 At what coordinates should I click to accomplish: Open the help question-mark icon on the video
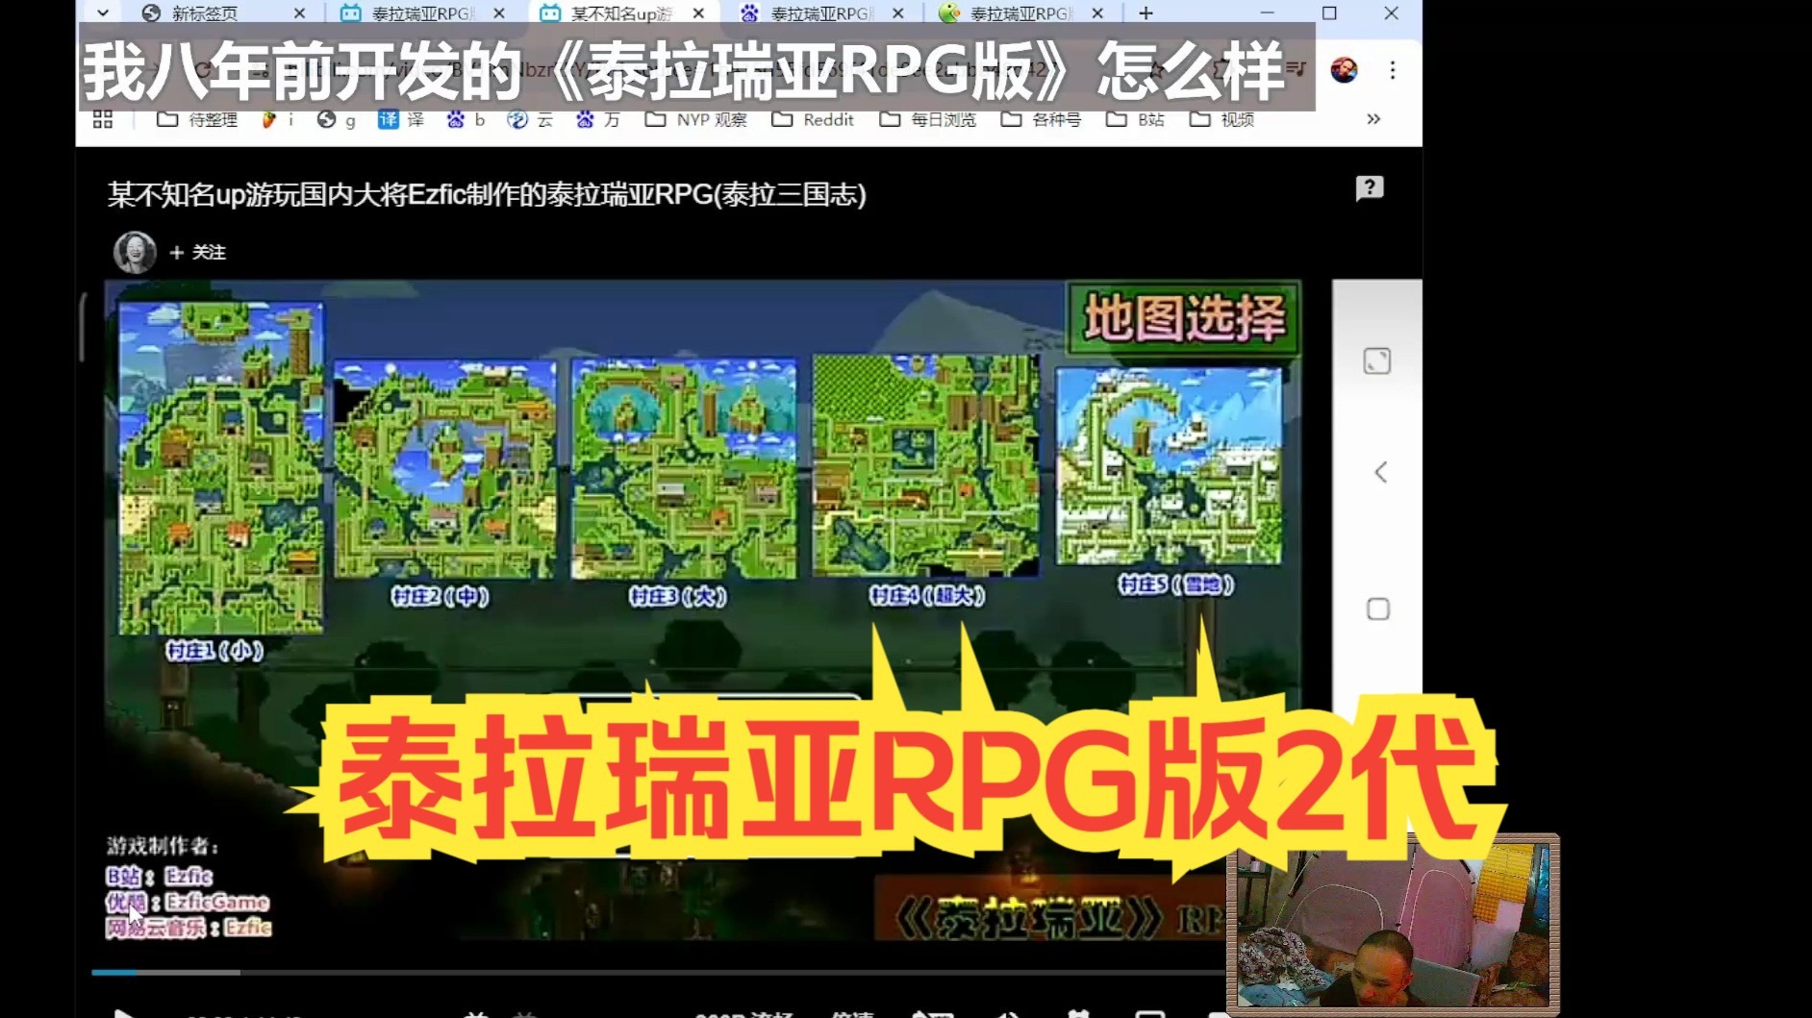tap(1370, 188)
